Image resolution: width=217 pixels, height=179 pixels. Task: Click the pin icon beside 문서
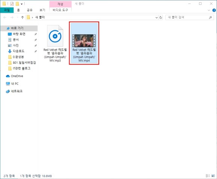[36, 40]
